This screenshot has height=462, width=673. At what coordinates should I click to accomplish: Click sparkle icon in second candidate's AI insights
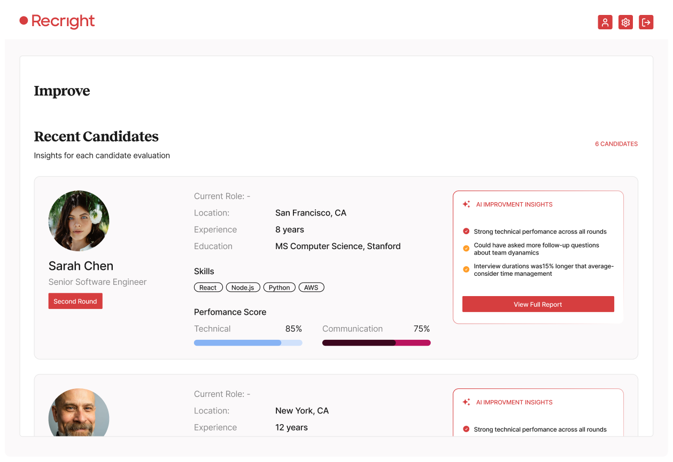[x=466, y=402]
